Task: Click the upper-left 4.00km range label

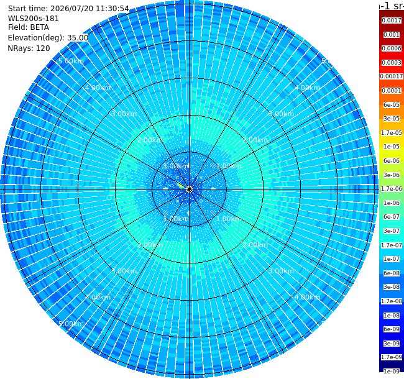Action: [x=98, y=88]
